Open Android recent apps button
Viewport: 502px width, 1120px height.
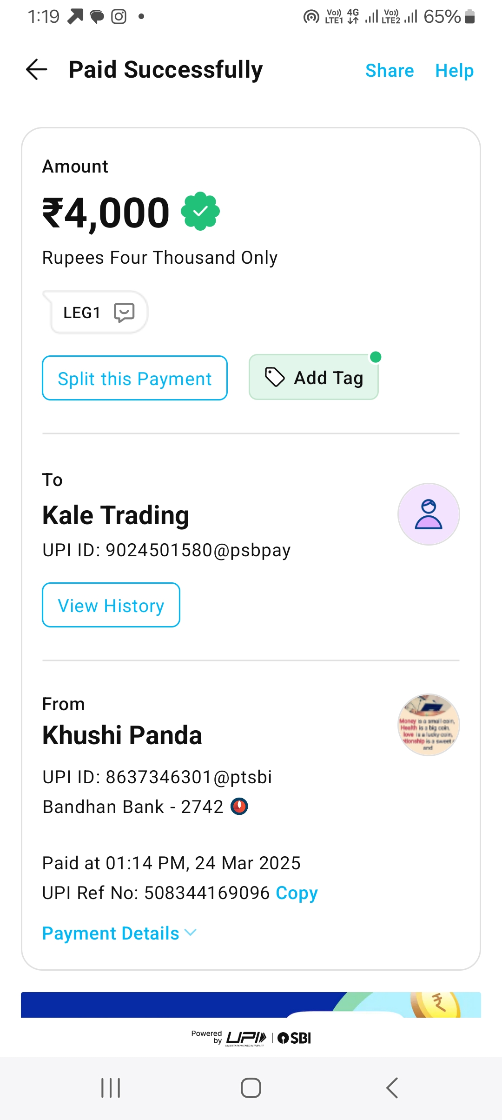tap(111, 1088)
